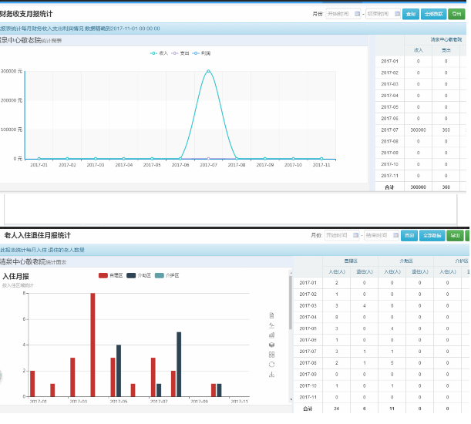Open the calendar picker for the check-in start month
Image resolution: width=471 pixels, height=424 pixels.
tap(355, 235)
